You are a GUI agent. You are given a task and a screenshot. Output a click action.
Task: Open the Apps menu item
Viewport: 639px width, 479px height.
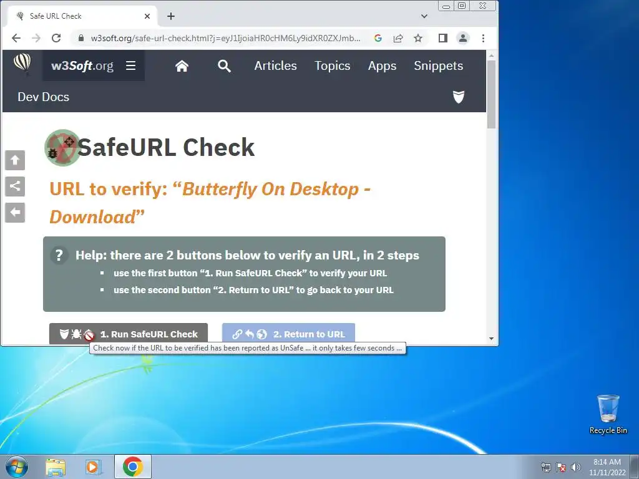point(382,65)
